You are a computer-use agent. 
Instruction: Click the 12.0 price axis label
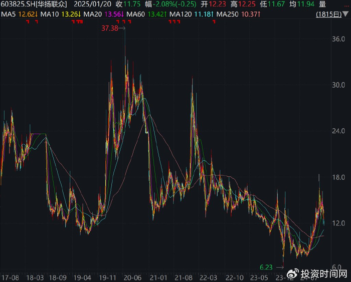pyautogui.click(x=338, y=223)
